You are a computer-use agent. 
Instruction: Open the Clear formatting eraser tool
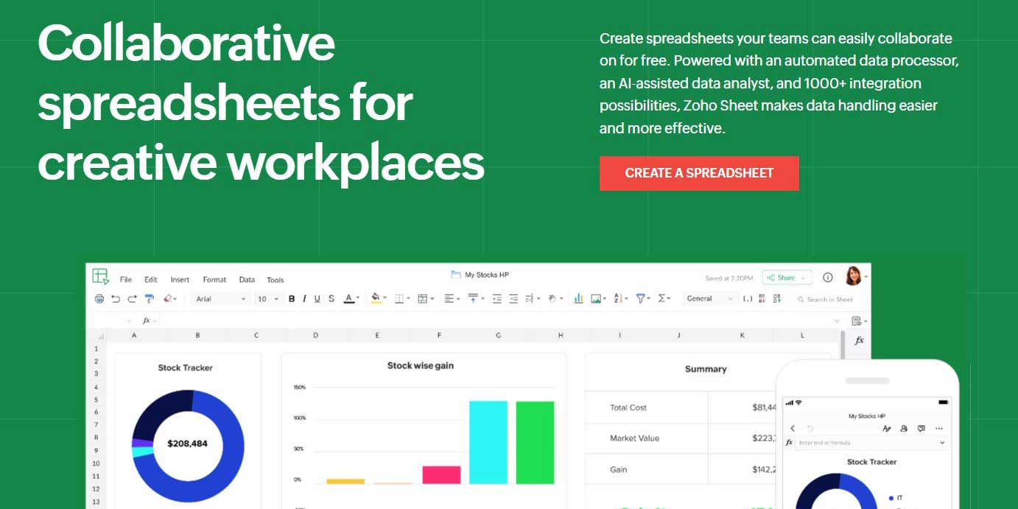click(x=170, y=299)
